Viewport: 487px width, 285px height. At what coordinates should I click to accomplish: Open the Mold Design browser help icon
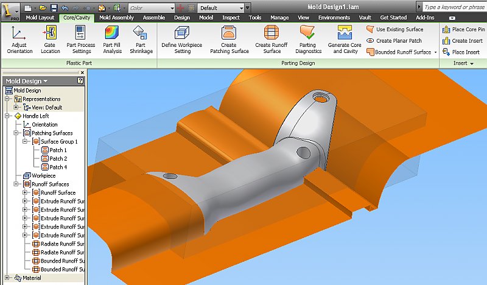(80, 81)
